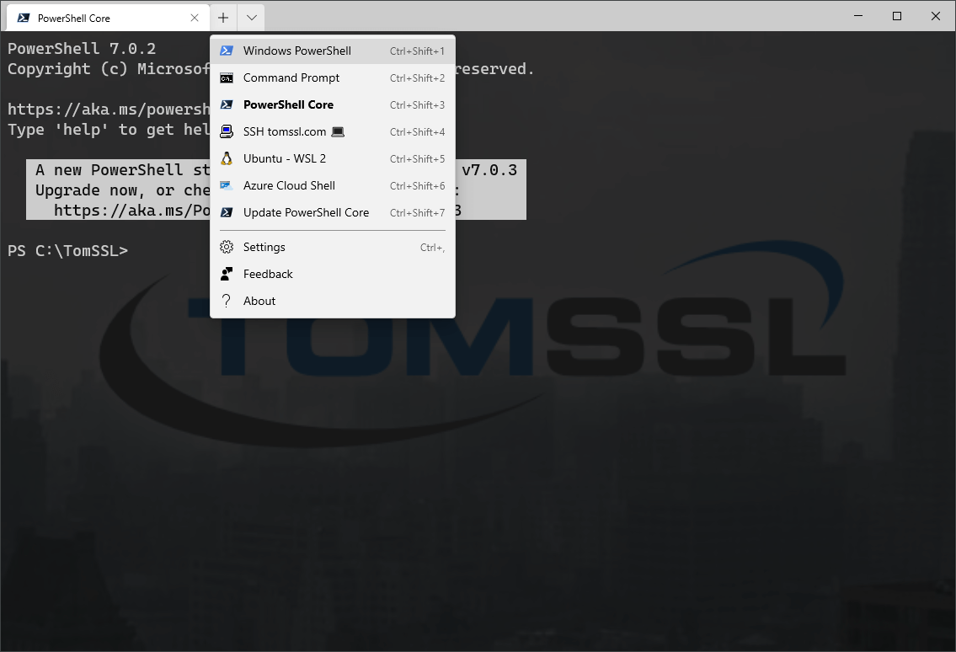Close the PowerShell Core tab

[195, 16]
